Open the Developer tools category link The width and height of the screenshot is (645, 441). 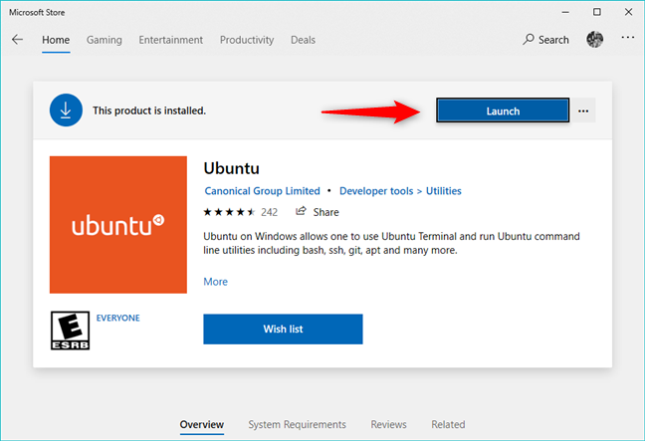tap(376, 191)
